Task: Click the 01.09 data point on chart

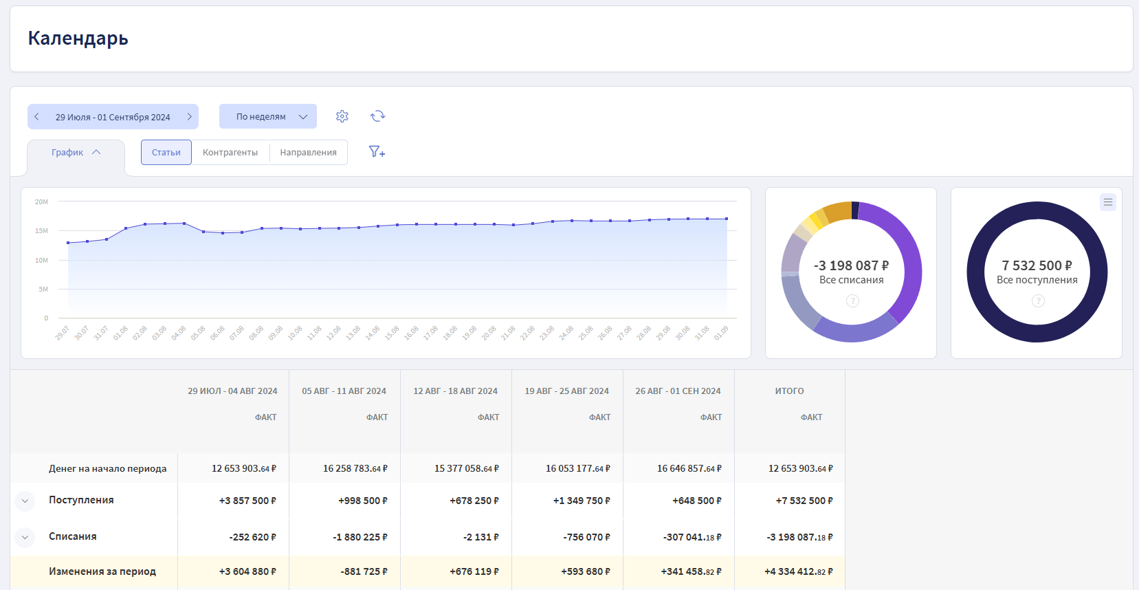Action: 727,219
